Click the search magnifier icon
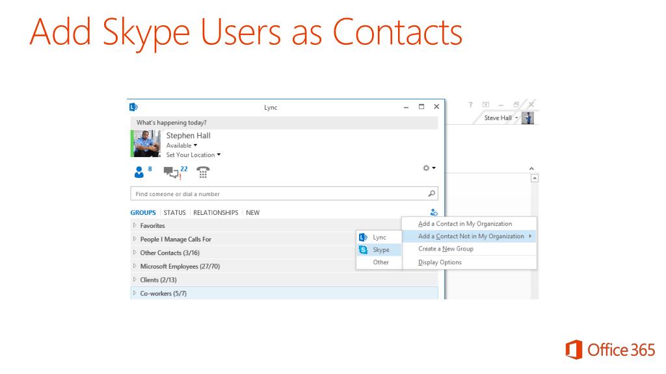 pyautogui.click(x=432, y=193)
